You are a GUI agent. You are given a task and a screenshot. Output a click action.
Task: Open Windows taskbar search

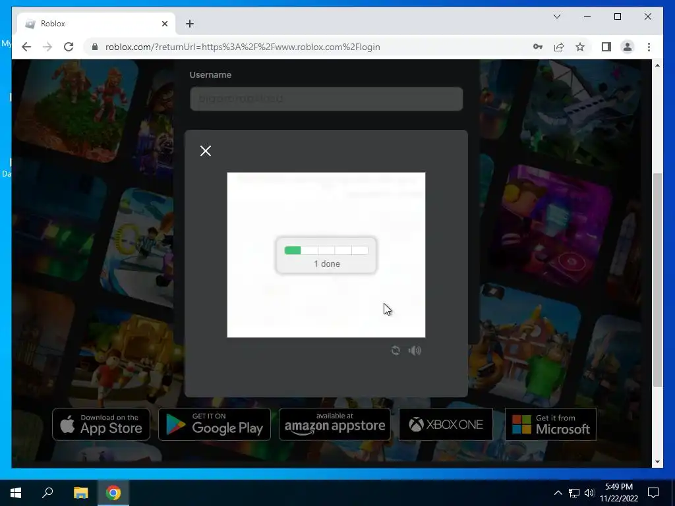(47, 493)
